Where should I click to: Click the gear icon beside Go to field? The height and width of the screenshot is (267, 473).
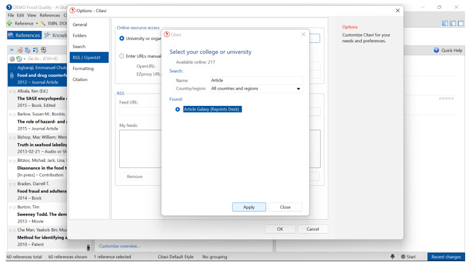pyautogui.click(x=12, y=59)
